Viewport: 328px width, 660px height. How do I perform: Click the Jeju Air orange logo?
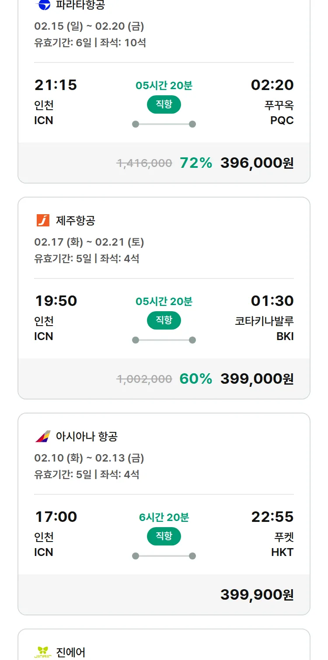tap(43, 220)
